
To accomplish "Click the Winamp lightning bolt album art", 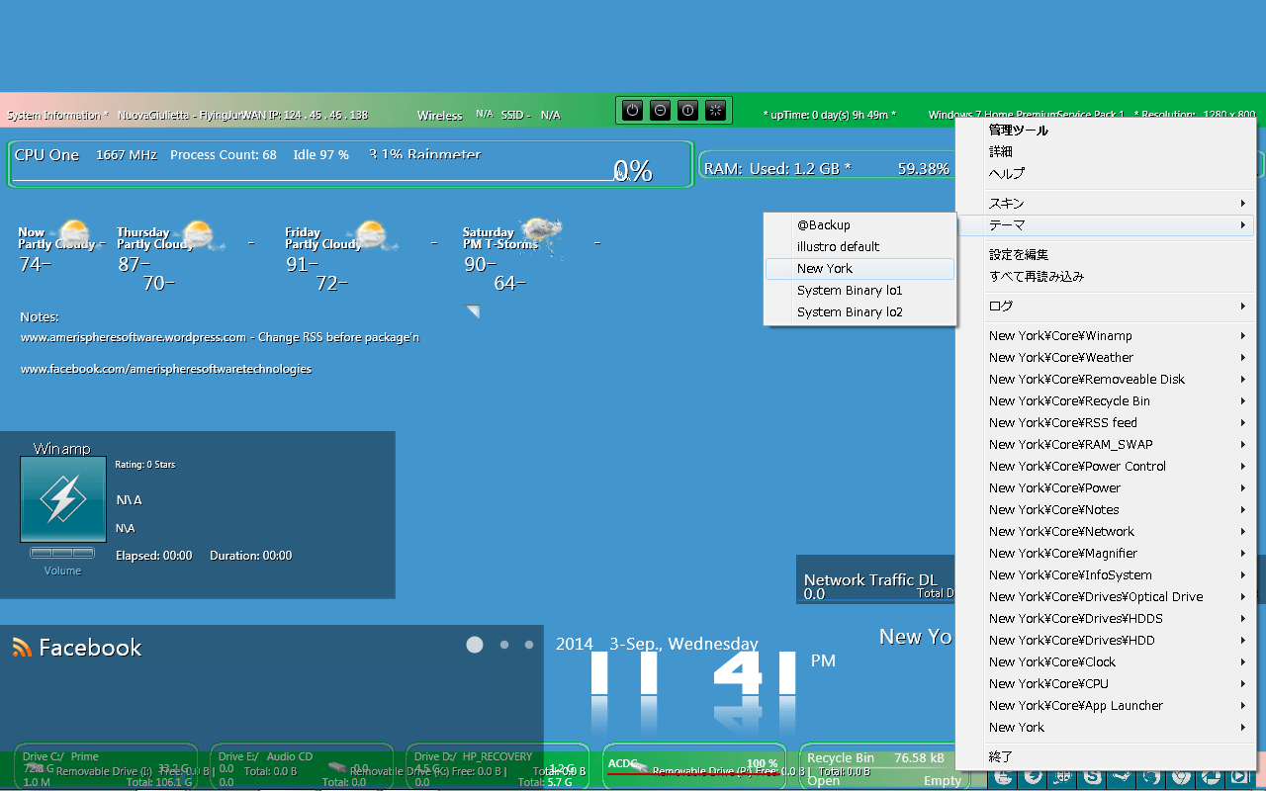I will 63,499.
